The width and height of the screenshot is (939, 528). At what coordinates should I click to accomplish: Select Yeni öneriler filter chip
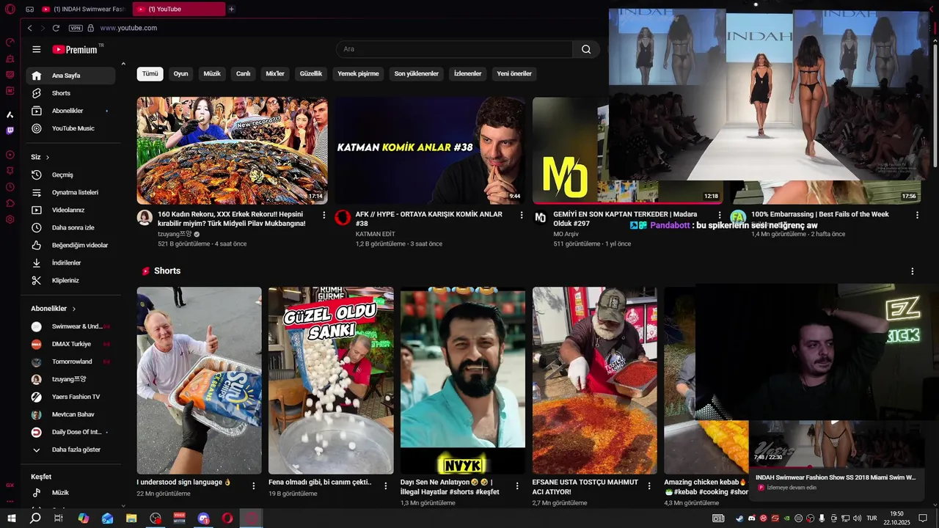coord(514,74)
